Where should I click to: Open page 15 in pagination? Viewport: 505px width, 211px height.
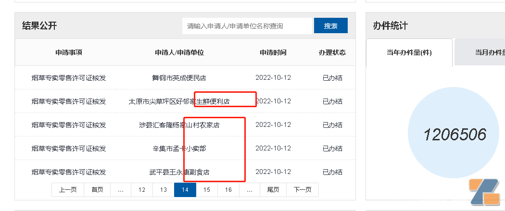(207, 190)
